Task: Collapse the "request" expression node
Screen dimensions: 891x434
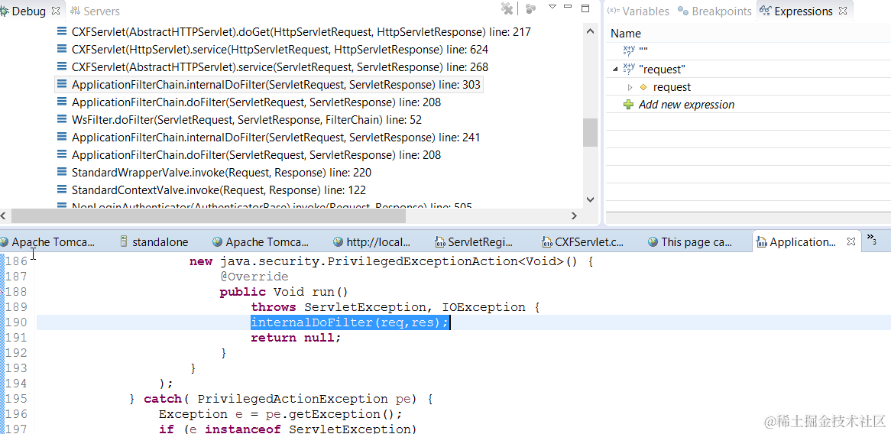Action: click(615, 70)
